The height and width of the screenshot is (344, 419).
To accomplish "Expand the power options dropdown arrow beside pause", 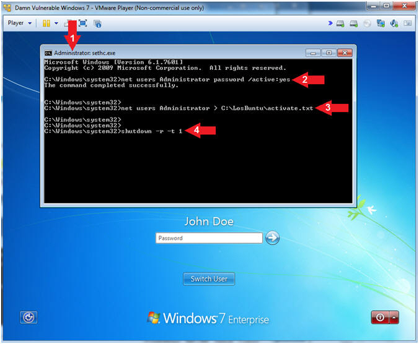I will [x=56, y=23].
